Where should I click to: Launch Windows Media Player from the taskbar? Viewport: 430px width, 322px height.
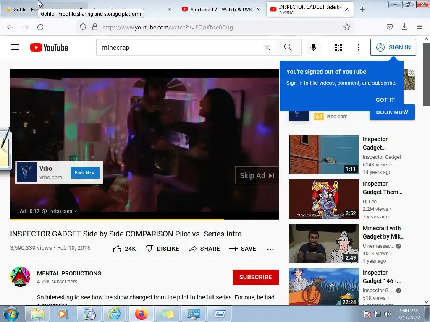pos(63,314)
